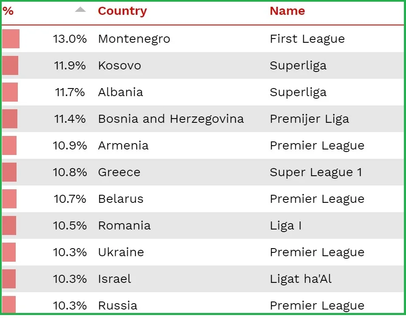Click Belarus country name

pos(120,199)
